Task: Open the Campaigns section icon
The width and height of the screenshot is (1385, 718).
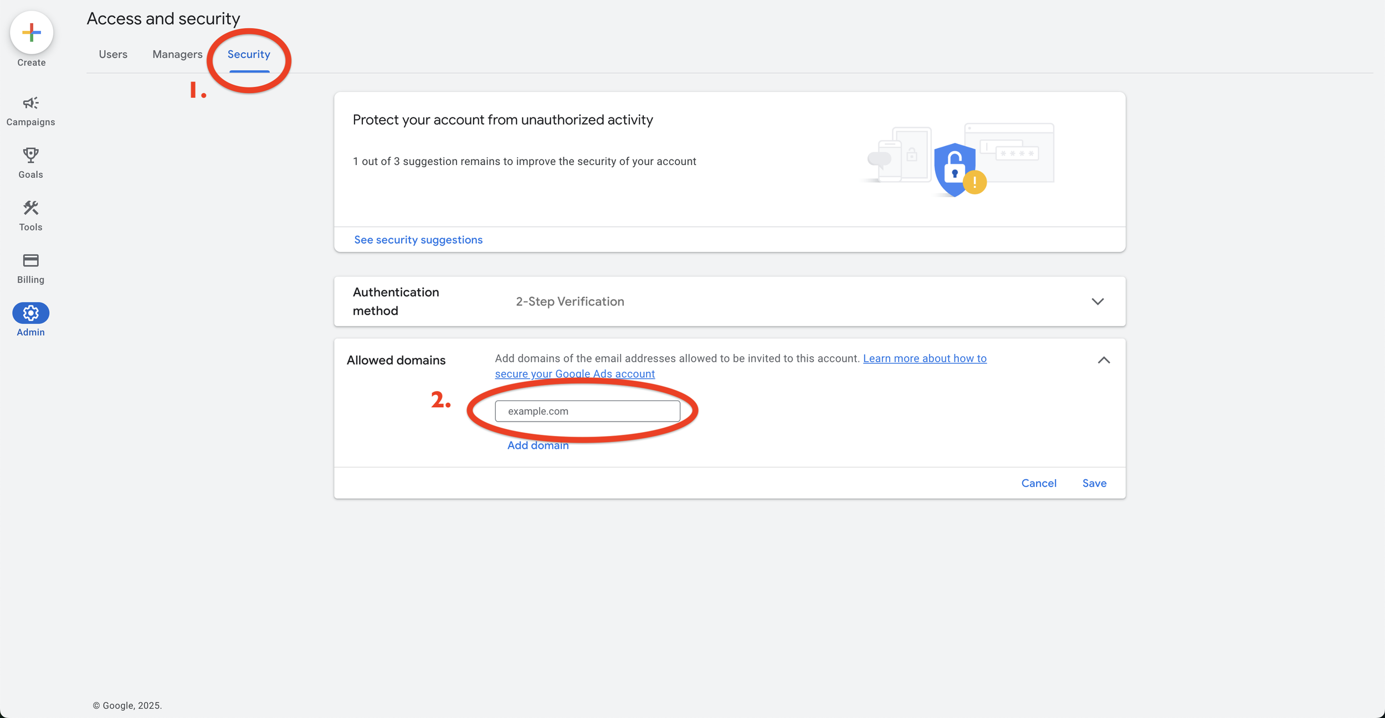Action: (x=30, y=103)
